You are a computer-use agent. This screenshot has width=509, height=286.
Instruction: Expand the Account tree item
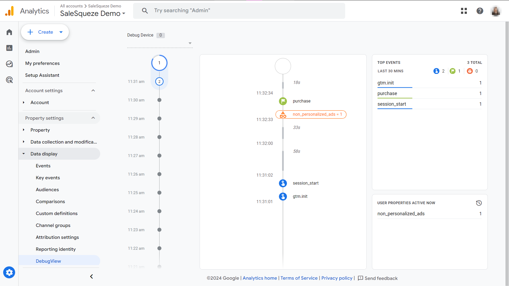pyautogui.click(x=24, y=102)
